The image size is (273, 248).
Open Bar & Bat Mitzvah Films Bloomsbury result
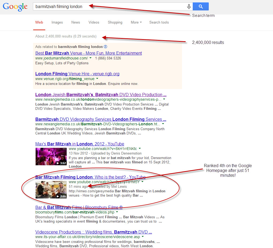(x=79, y=207)
